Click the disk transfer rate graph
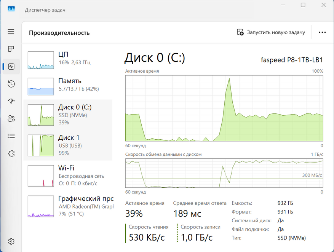The image size is (334, 252). pos(224,173)
